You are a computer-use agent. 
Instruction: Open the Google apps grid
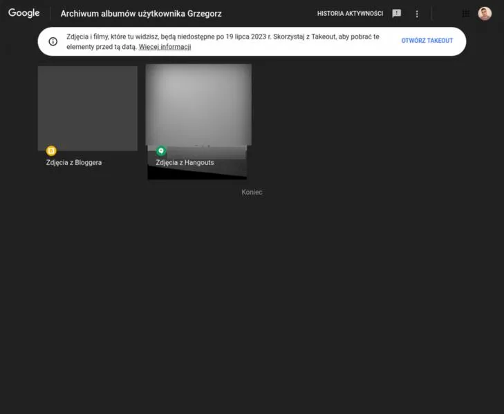(466, 14)
